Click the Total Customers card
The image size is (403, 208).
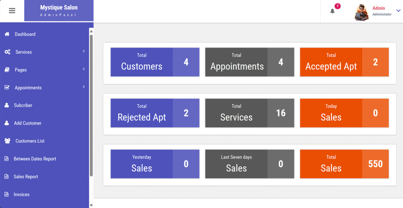155,62
